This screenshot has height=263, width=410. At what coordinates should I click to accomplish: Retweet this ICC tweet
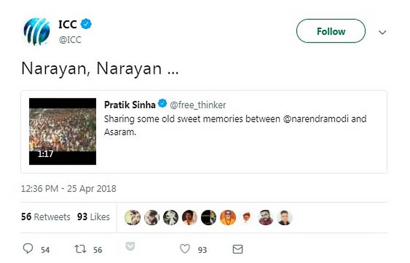[x=81, y=249]
